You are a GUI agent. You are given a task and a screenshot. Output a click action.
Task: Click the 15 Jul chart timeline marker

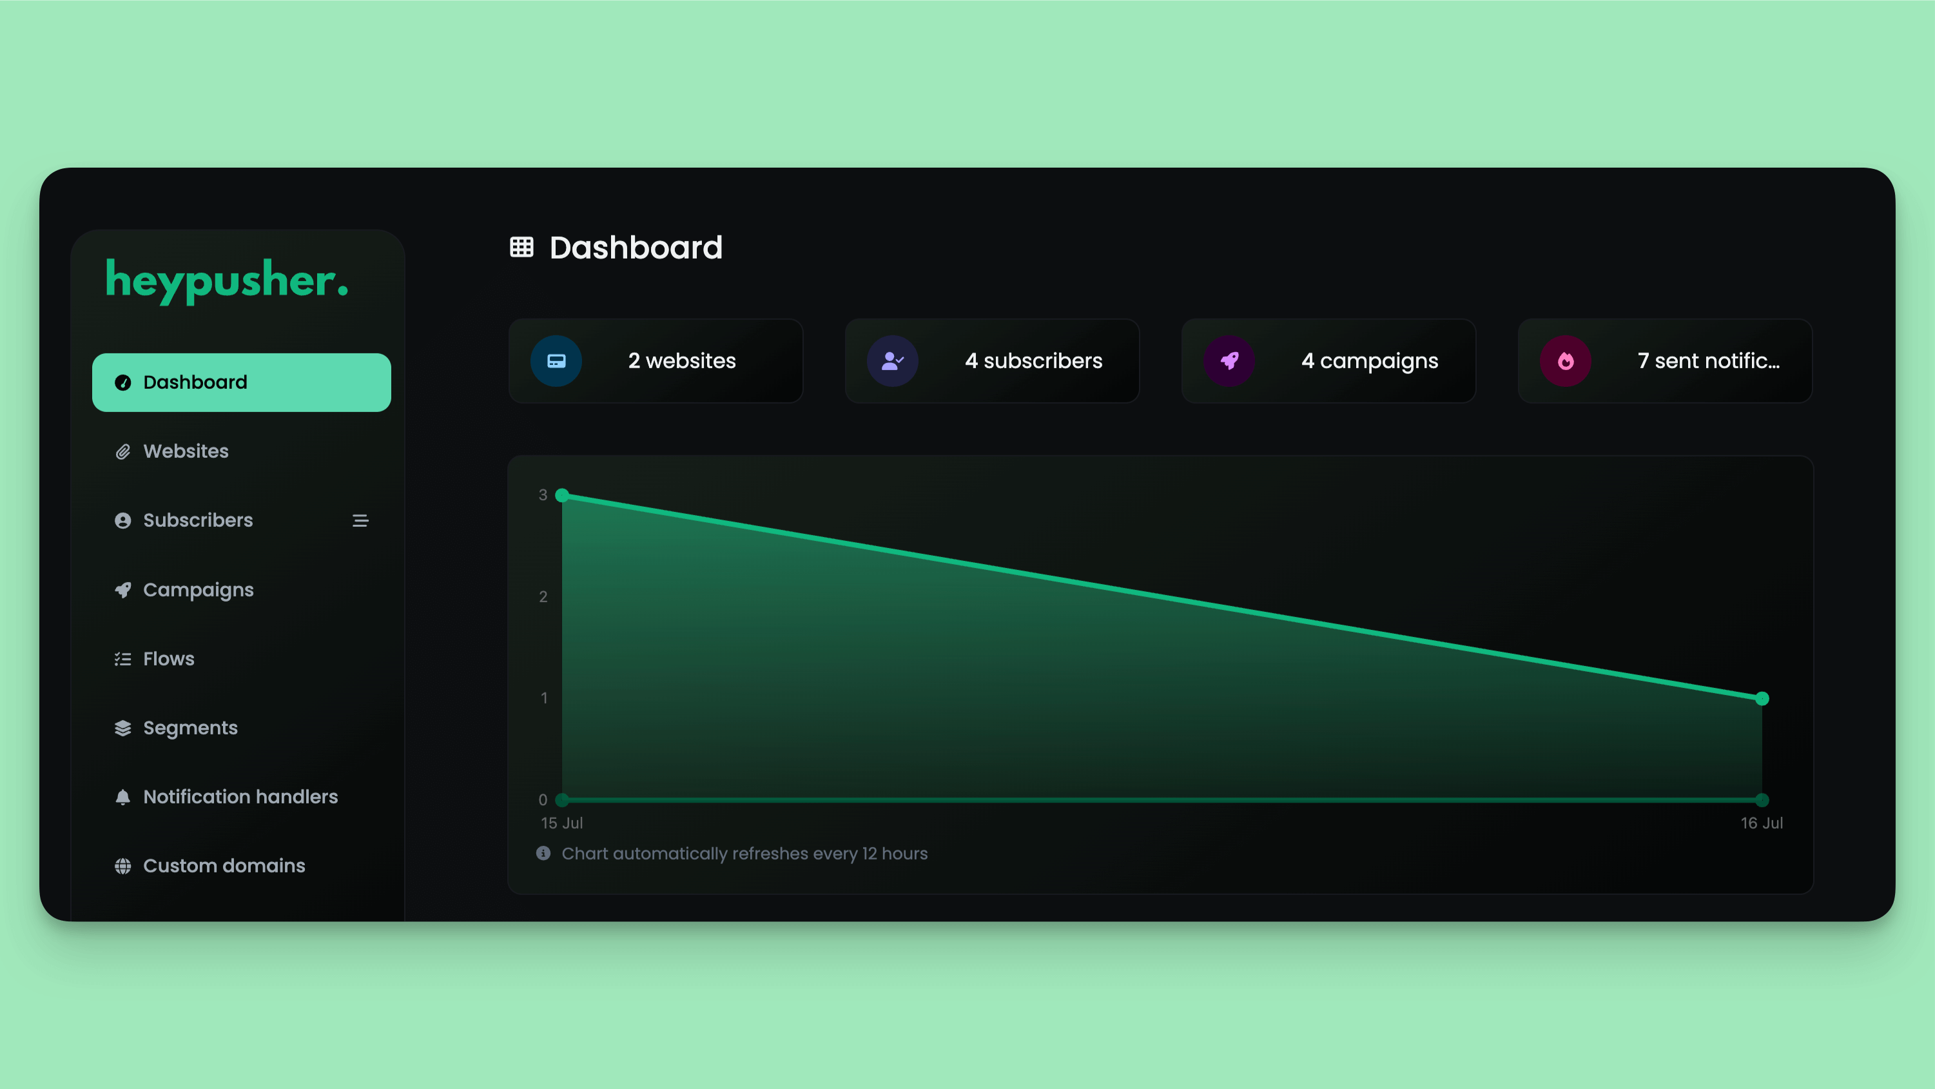(x=561, y=821)
